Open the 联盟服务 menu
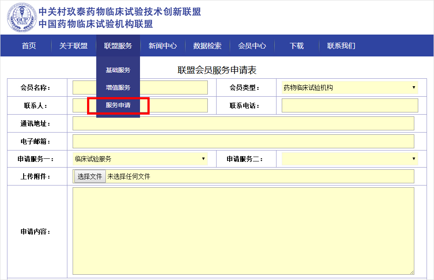The width and height of the screenshot is (434, 280). click(118, 45)
